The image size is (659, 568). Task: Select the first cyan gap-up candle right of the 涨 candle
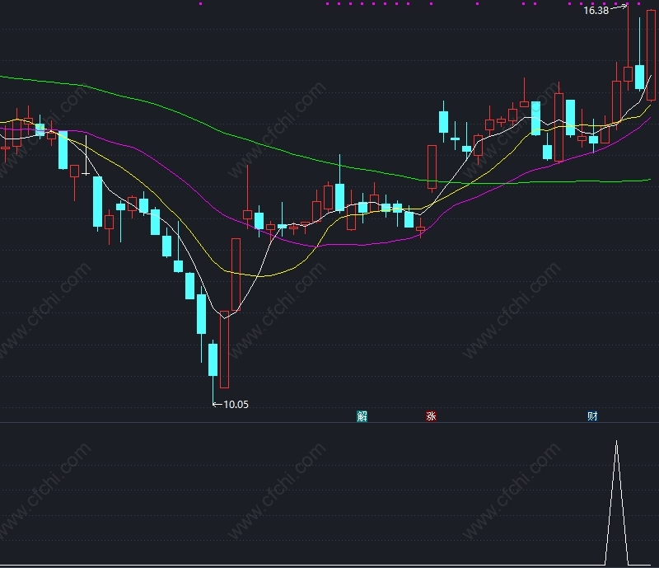[x=444, y=121]
